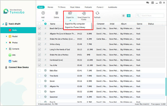The height and width of the screenshot is (106, 167).
Task: Toggle the Export to dropdown arrow
Action: (x=70, y=21)
